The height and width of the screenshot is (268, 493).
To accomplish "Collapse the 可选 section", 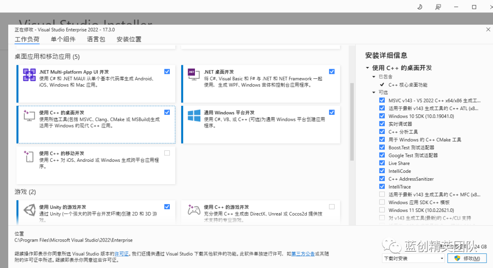I will tap(374, 92).
